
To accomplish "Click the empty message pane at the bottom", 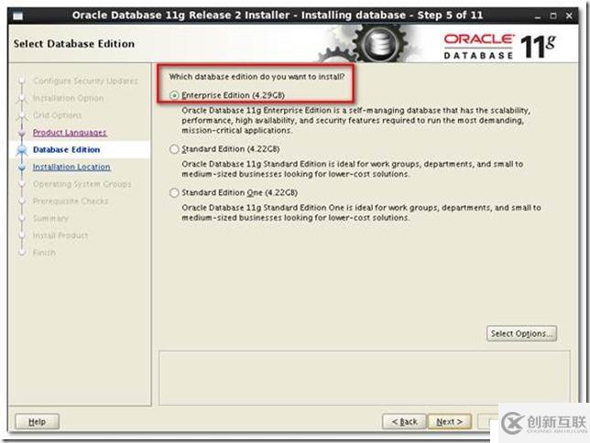I will tap(365, 378).
